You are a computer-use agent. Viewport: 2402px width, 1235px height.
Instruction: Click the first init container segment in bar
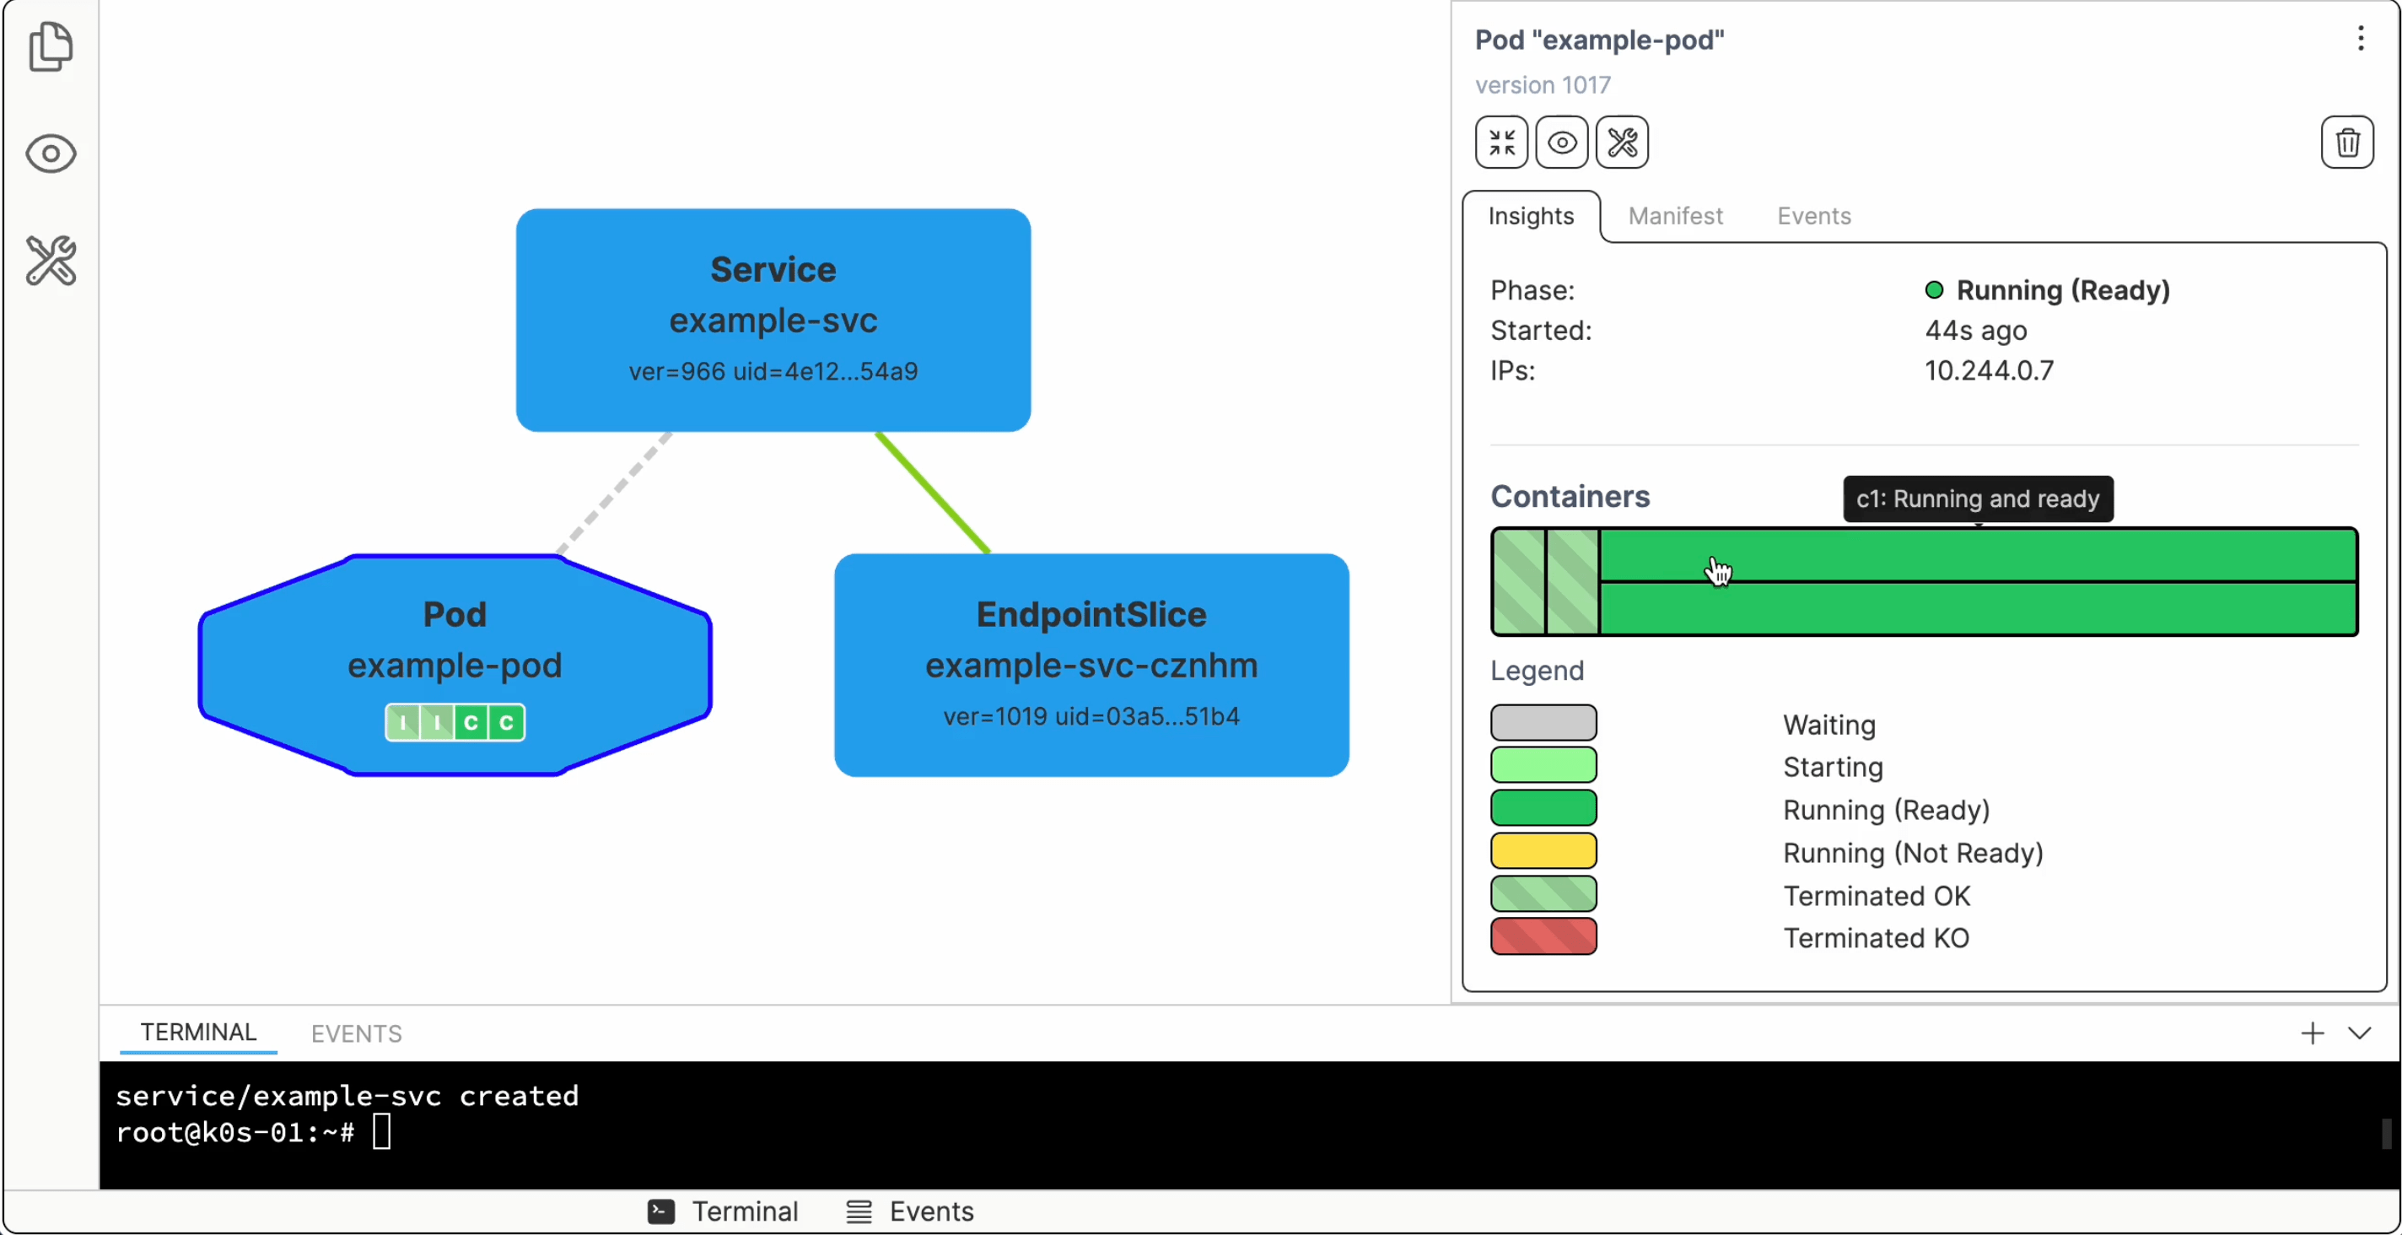click(1518, 581)
